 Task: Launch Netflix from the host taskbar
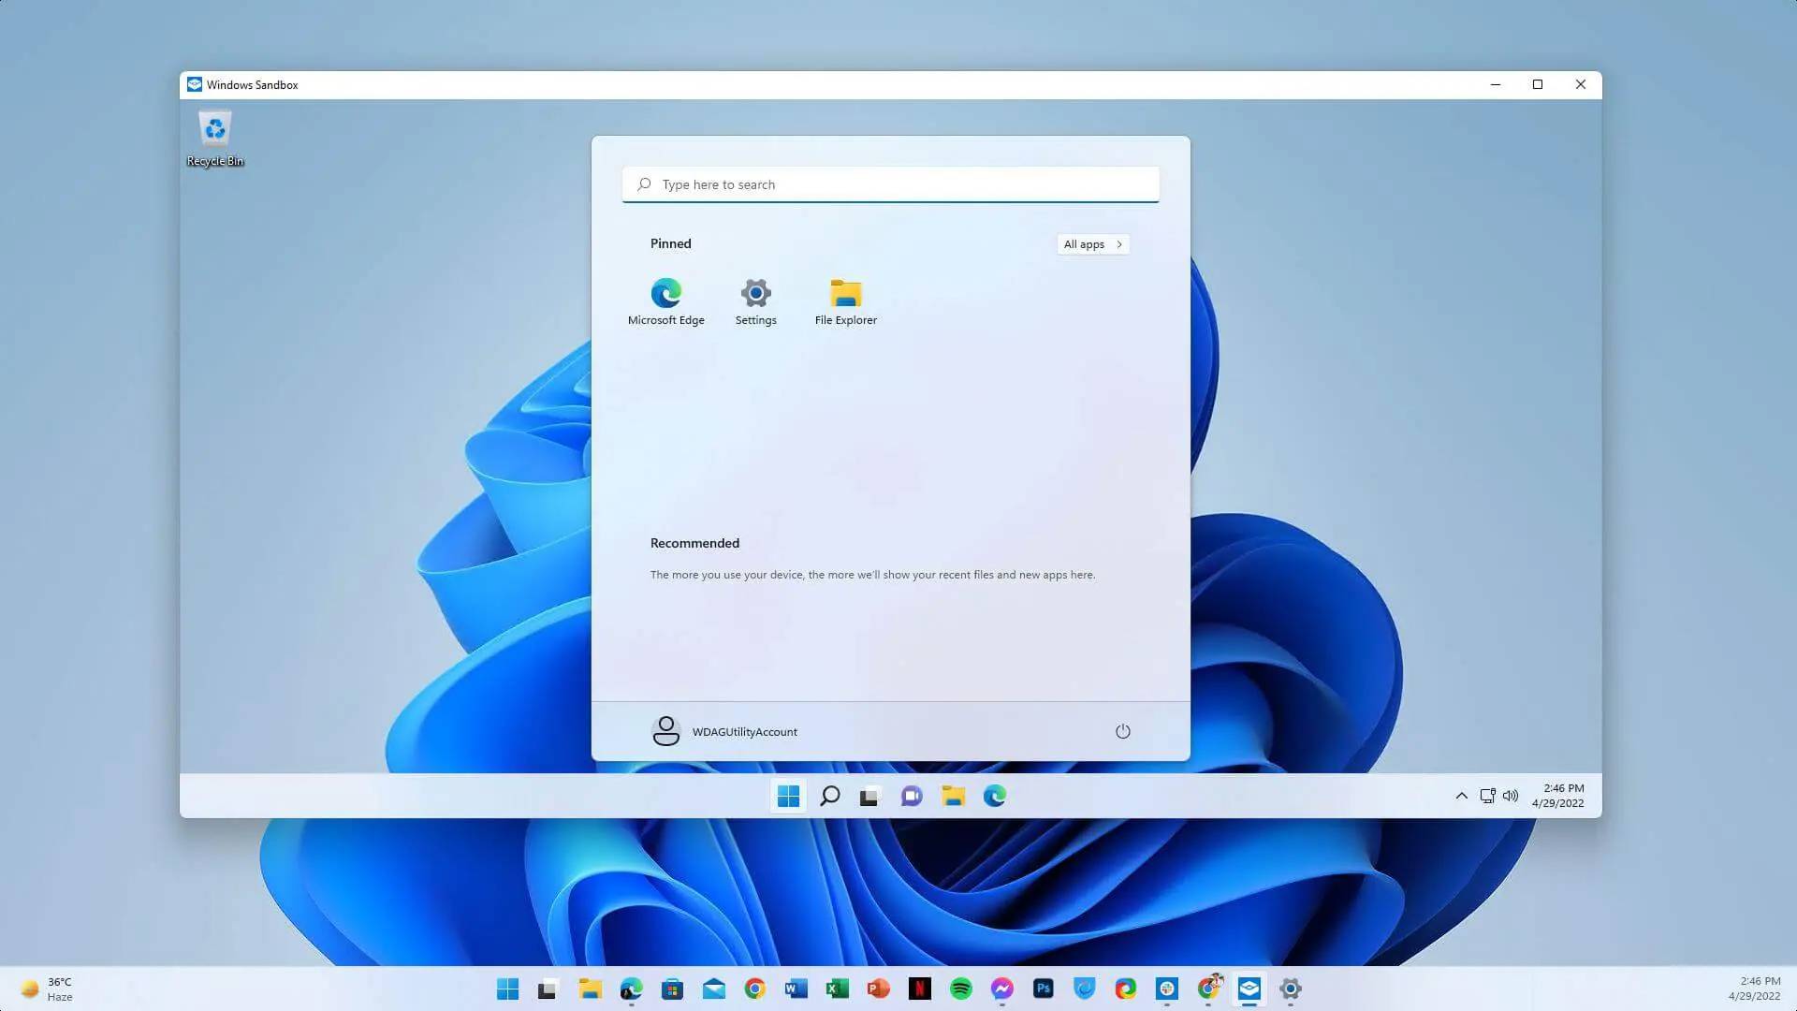[x=919, y=989]
